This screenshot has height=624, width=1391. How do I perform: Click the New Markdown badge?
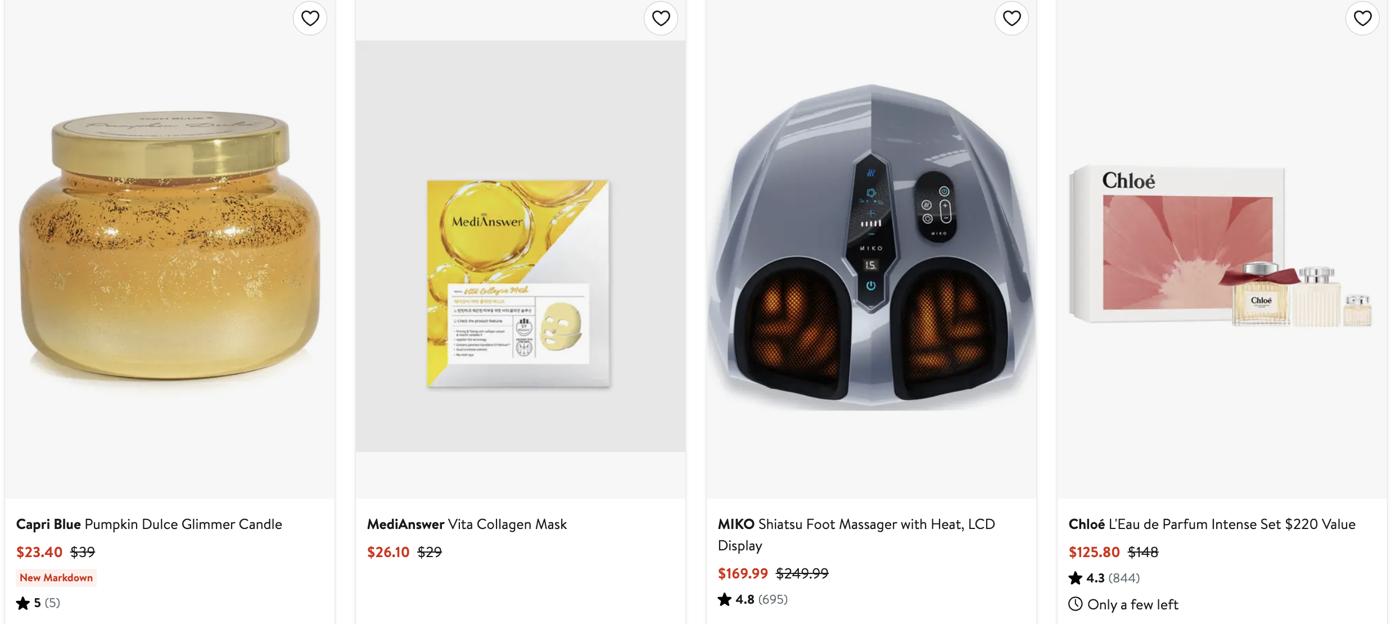[x=56, y=578]
